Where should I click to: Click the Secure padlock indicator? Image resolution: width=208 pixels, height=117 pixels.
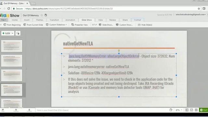(18, 9)
